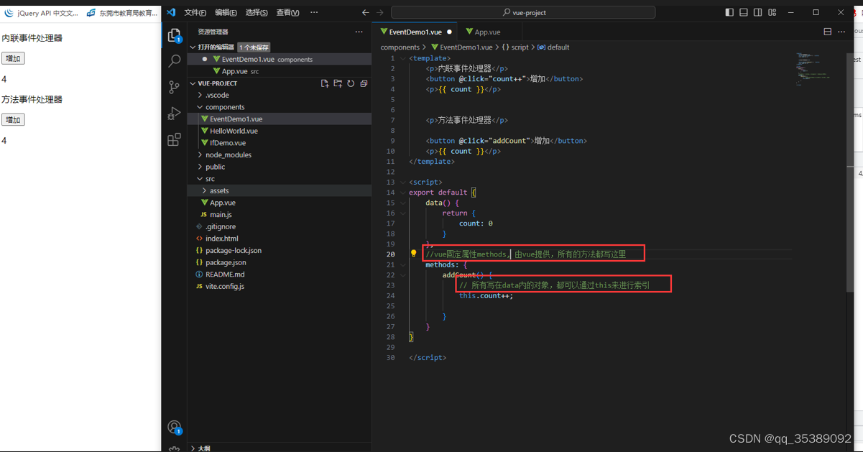
Task: Collapse the VUE-PROJECT section
Action: pyautogui.click(x=193, y=83)
